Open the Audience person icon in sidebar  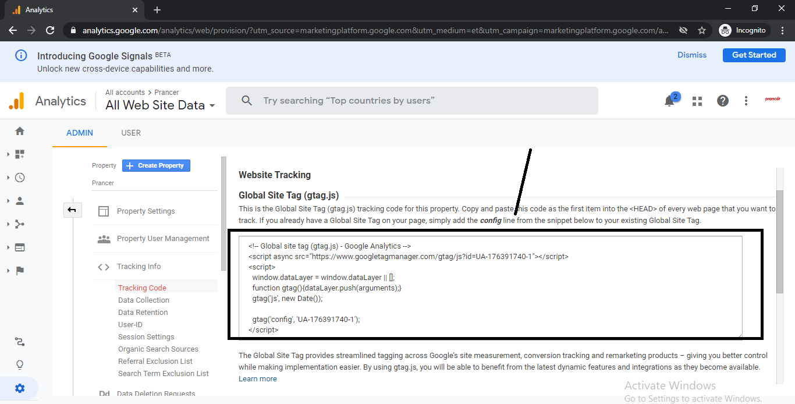[x=20, y=201]
